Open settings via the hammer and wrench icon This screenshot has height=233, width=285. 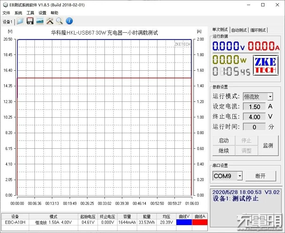click(x=50, y=21)
